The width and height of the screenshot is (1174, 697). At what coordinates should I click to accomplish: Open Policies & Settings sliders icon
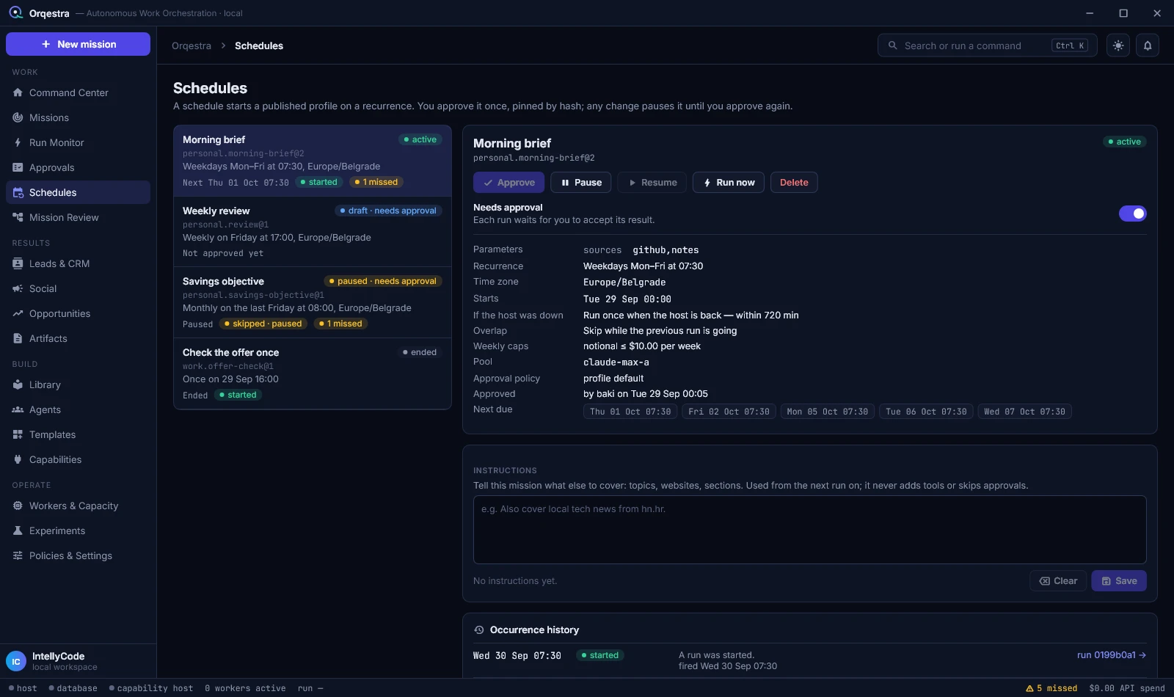pos(18,555)
